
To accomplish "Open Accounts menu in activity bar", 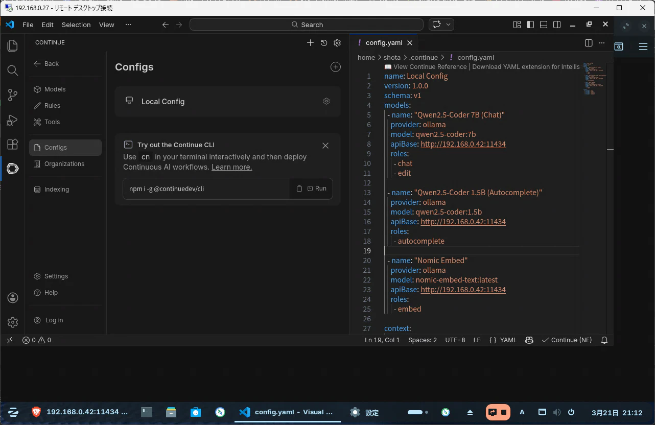I will click(13, 298).
